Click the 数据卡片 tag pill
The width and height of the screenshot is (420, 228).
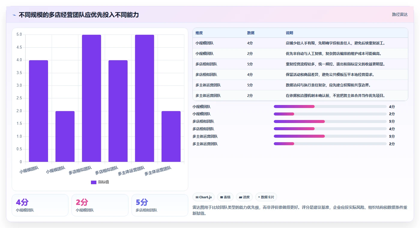[x=266, y=197]
